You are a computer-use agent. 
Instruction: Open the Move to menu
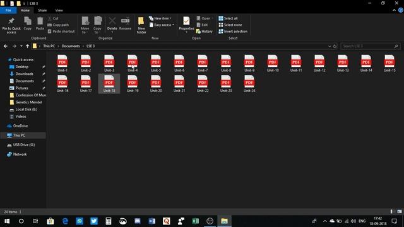click(85, 25)
